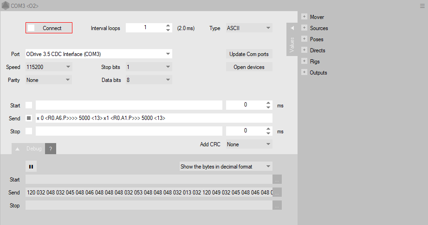Enable the Stop command checkbox
This screenshot has width=428, height=225.
29,131
